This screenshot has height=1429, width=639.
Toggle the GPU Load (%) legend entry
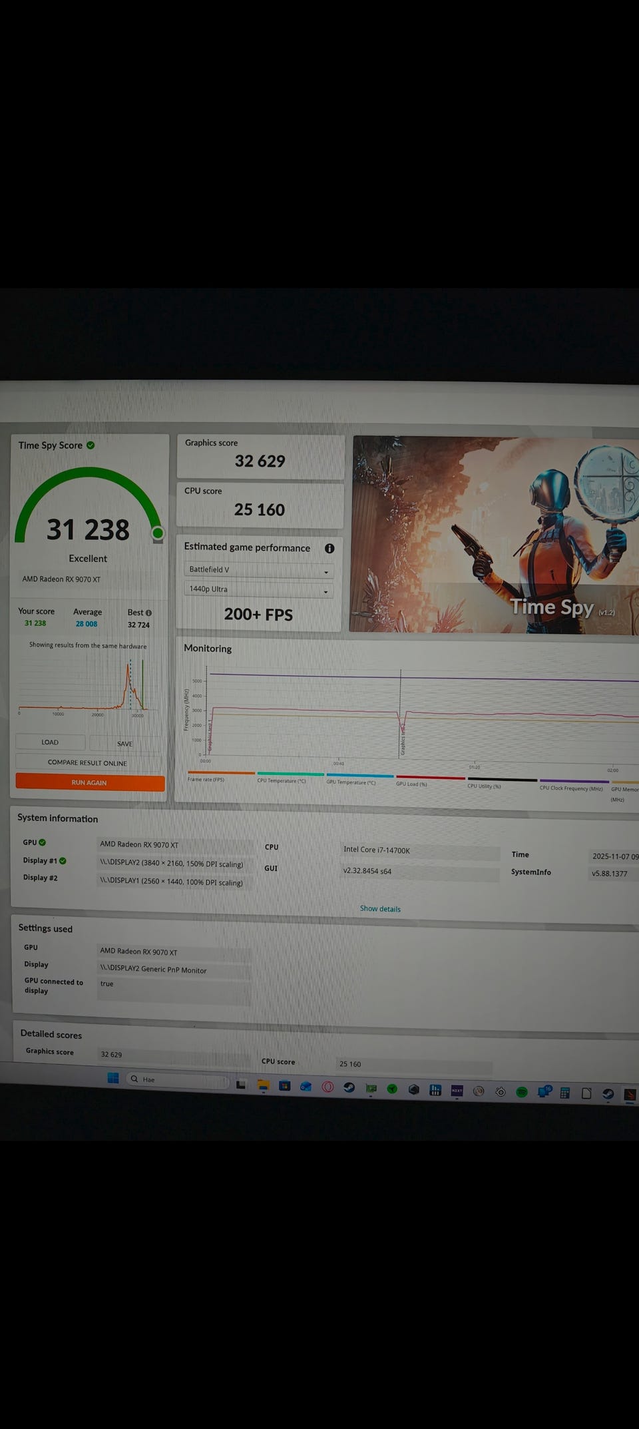click(x=430, y=780)
